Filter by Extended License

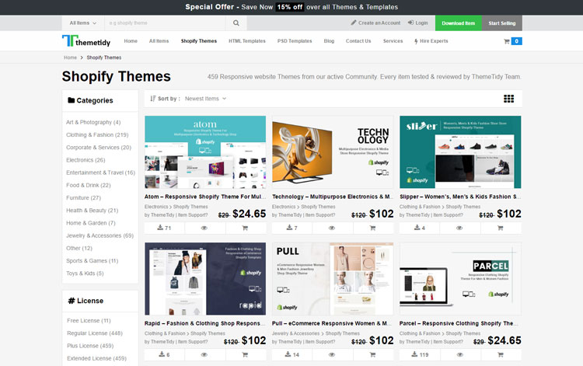tap(96, 358)
